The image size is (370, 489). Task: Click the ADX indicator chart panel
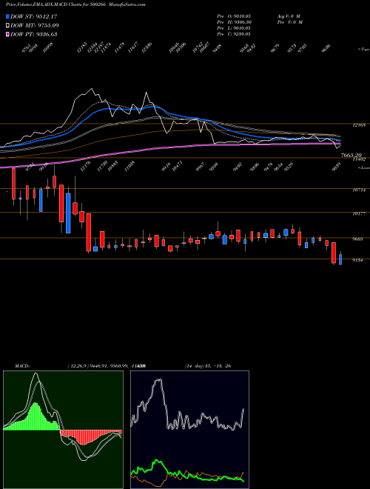tap(189, 430)
